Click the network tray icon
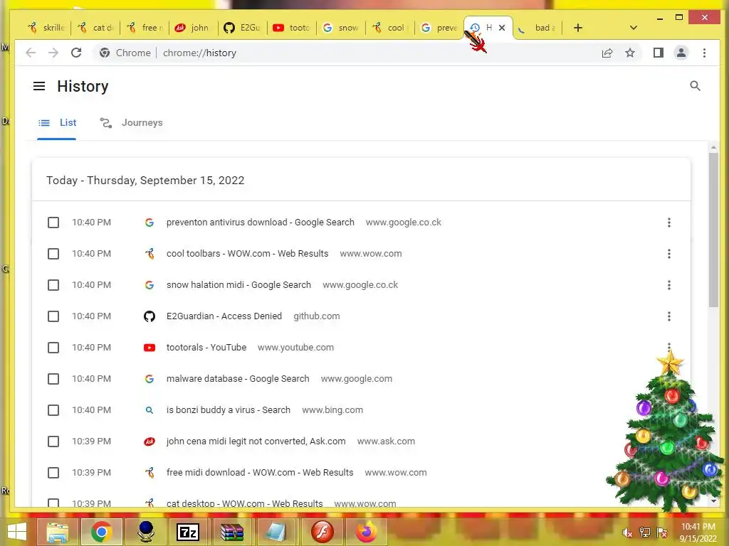 (645, 532)
